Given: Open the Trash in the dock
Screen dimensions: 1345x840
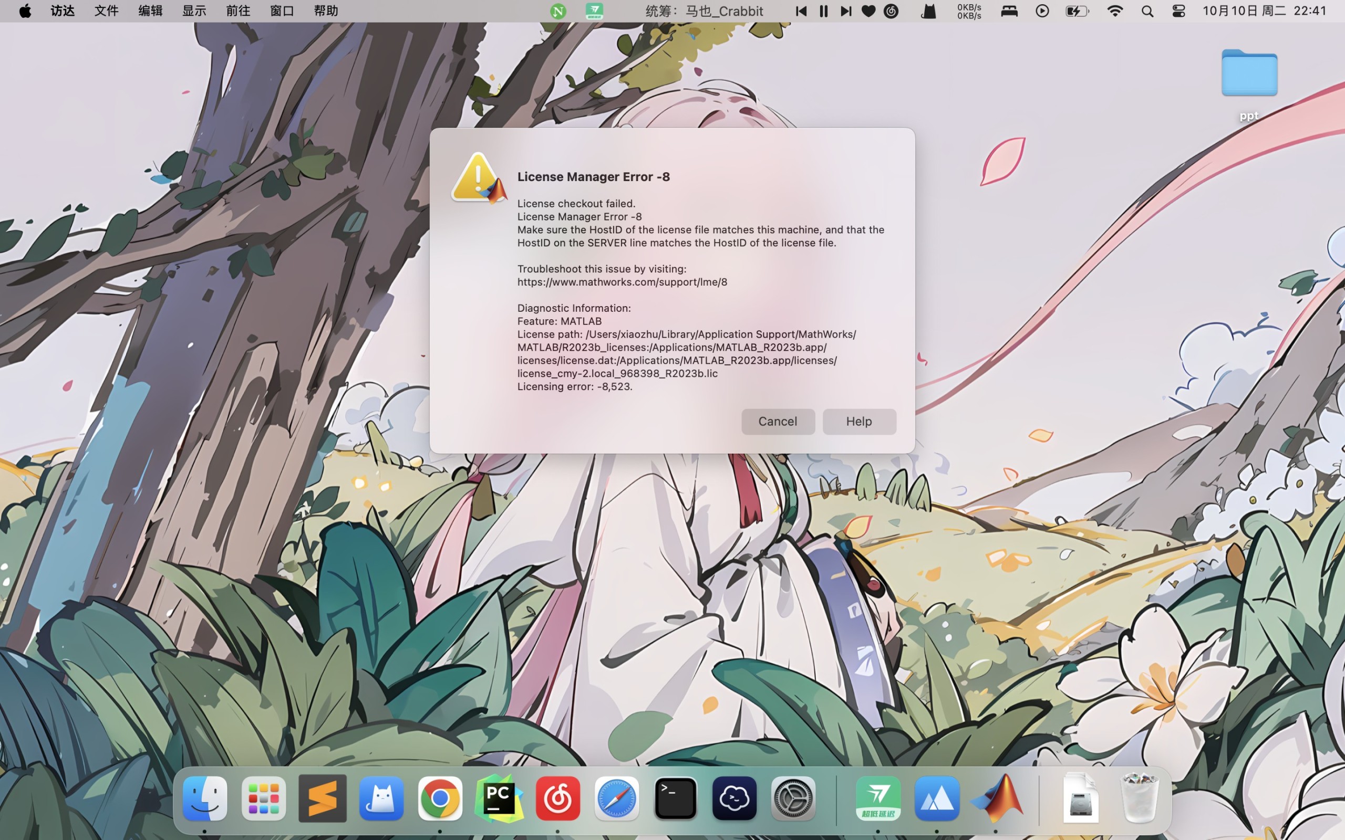Looking at the screenshot, I should tap(1140, 799).
